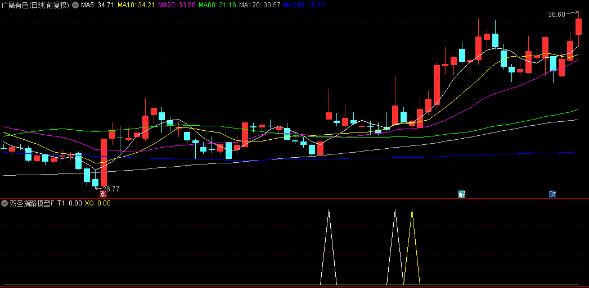This screenshot has height=288, width=589.
Task: Click the yellow XG signal peak
Action: pos(412,248)
